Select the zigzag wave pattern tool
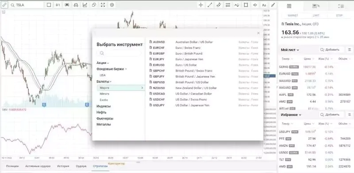Image resolution: width=354 pixels, height=173 pixels. [x=237, y=5]
